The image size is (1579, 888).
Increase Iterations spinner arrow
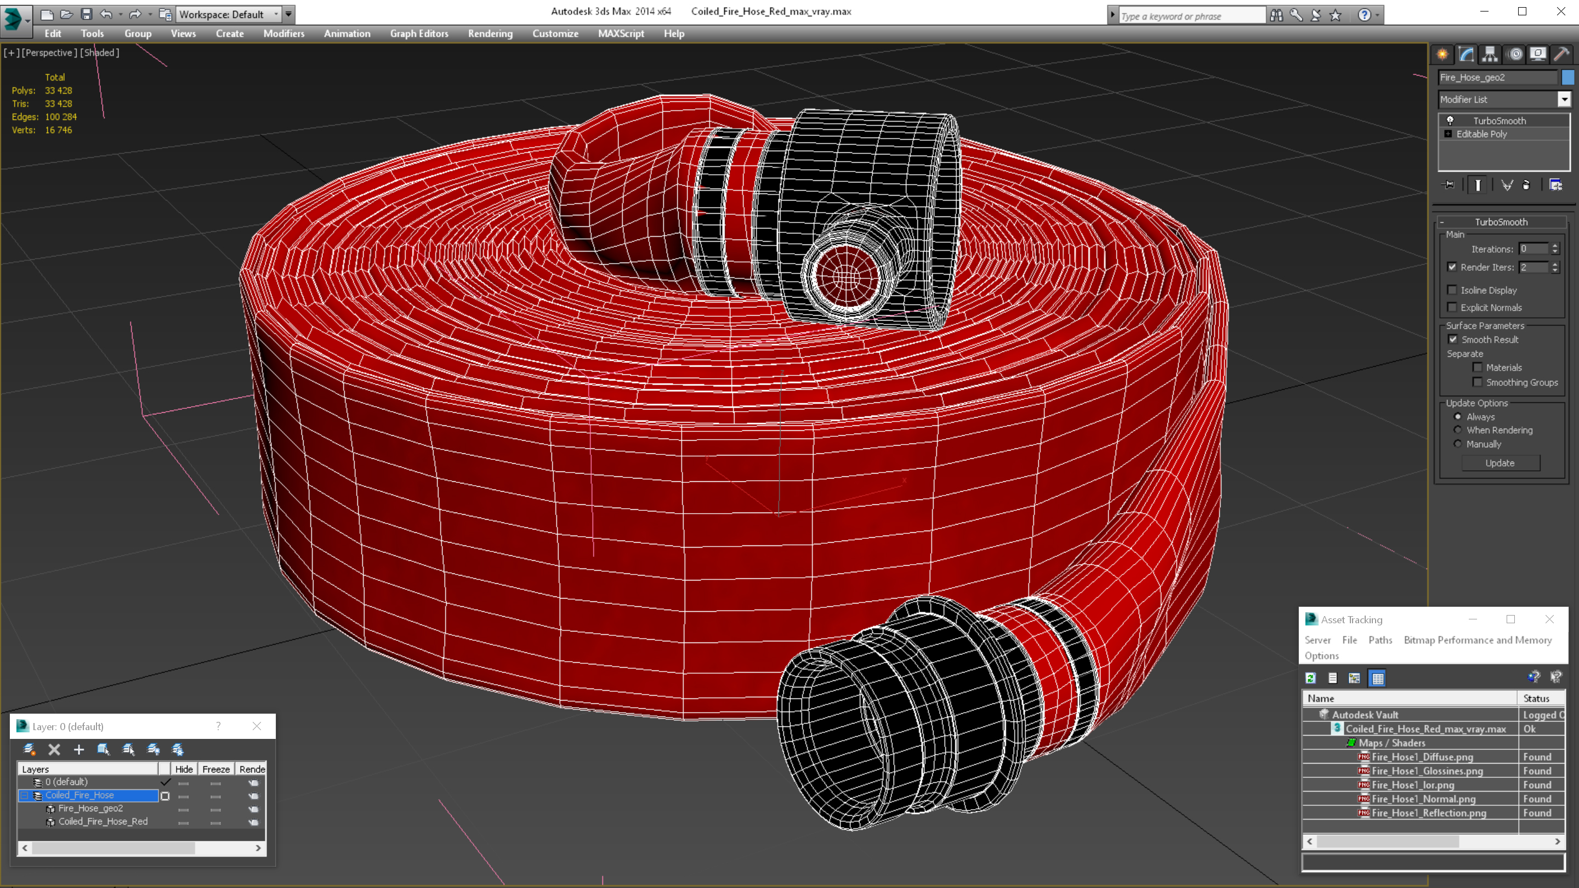click(x=1555, y=246)
